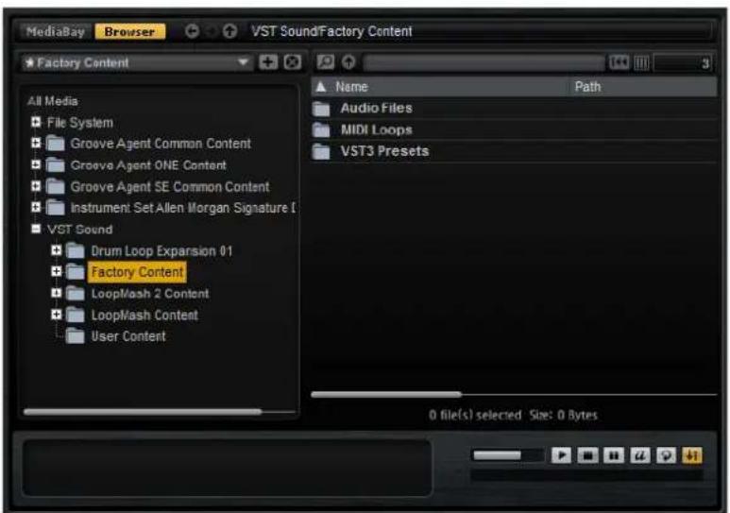Click into the search text field
730x513 pixels.
click(x=484, y=62)
